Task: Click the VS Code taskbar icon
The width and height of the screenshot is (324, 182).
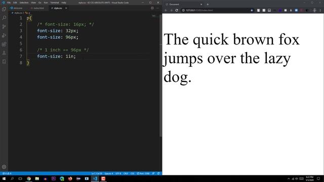Action: 95,178
